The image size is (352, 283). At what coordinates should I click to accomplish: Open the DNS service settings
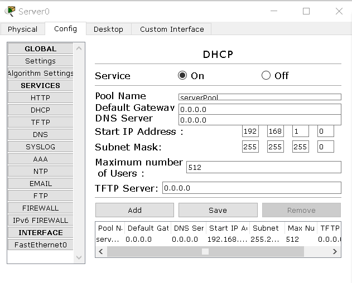[x=40, y=134]
